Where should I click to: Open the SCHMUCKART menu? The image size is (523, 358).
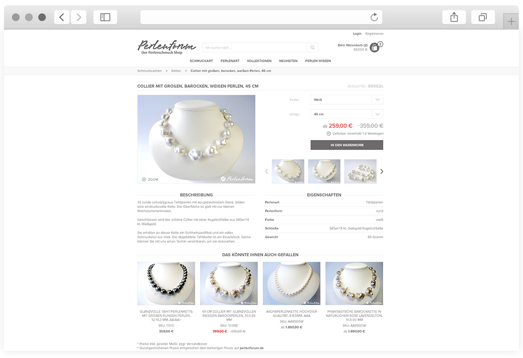pyautogui.click(x=201, y=61)
